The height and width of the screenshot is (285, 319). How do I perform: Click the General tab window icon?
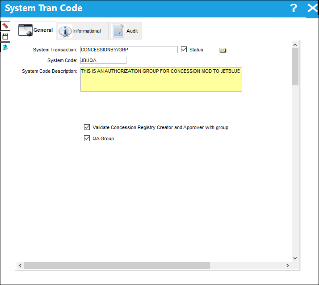point(25,30)
